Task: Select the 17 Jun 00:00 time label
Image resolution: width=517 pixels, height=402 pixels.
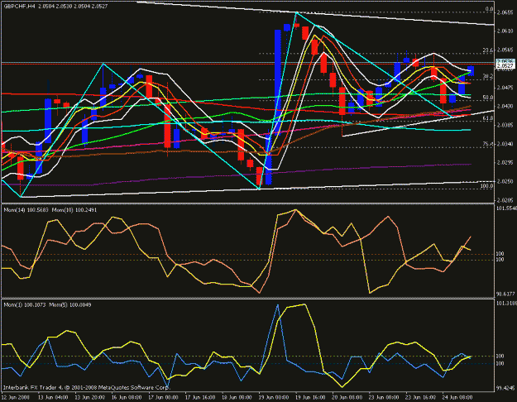Action: coord(164,397)
